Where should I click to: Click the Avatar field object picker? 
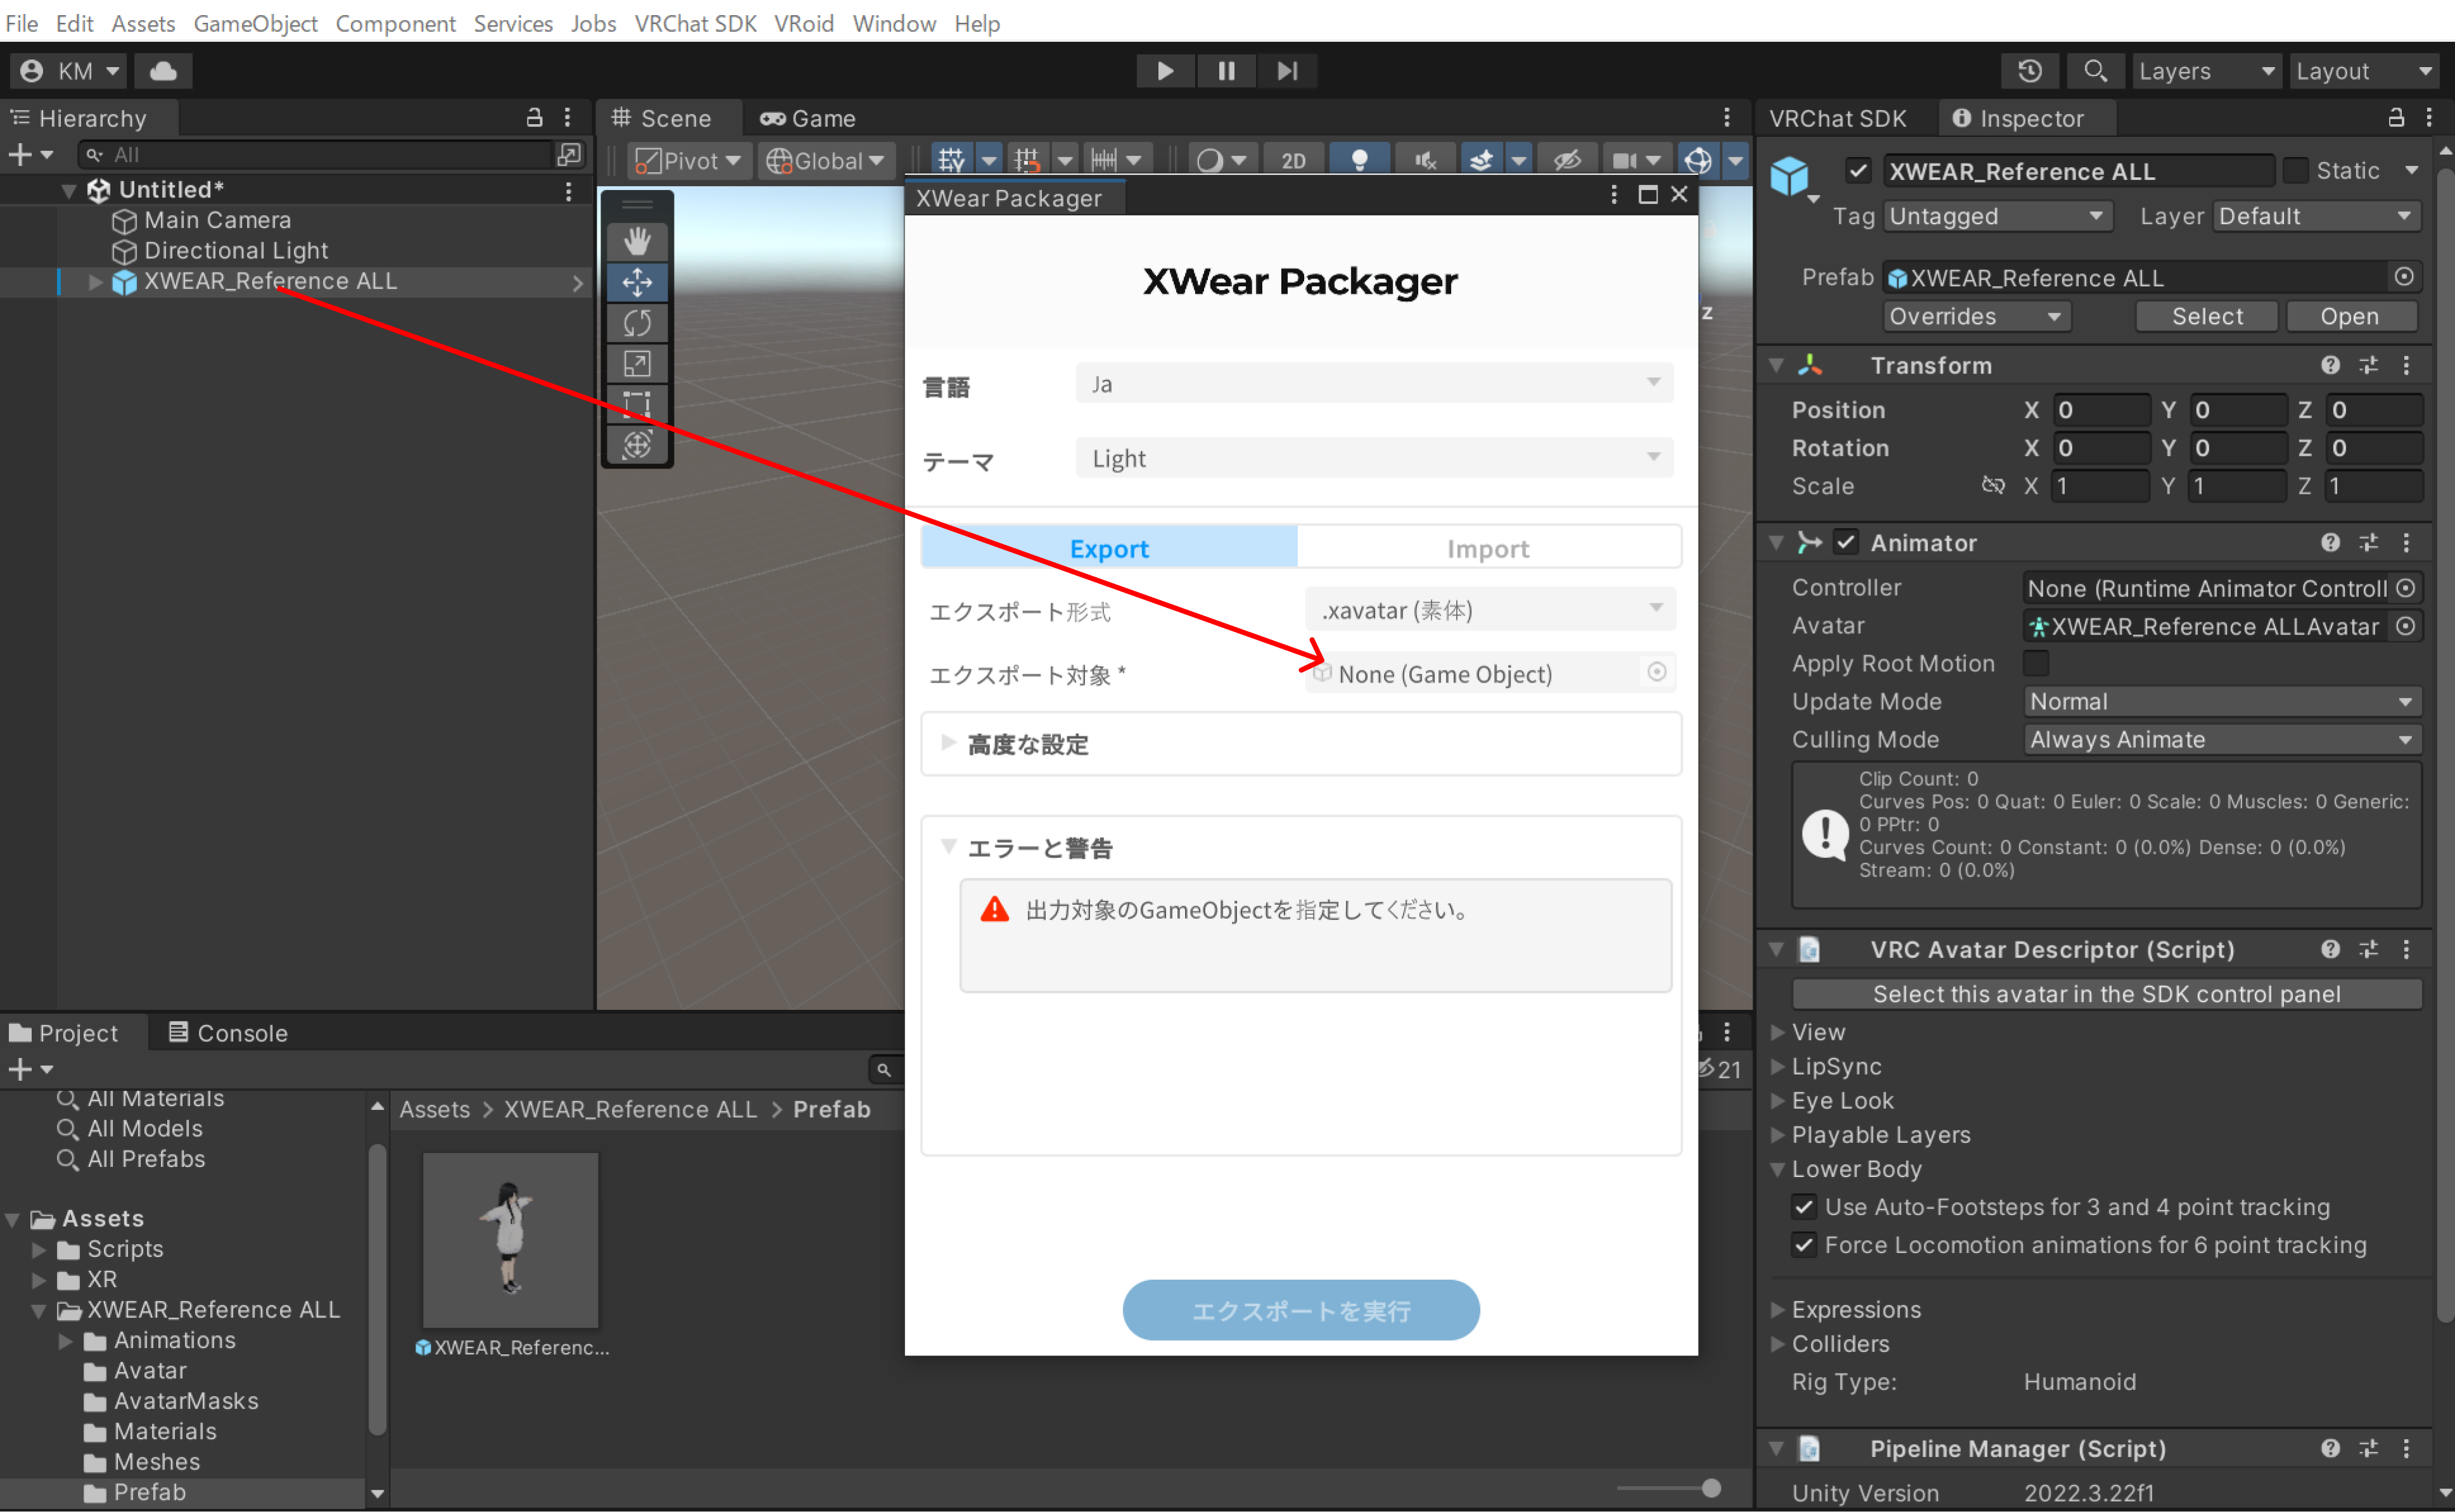click(2406, 627)
